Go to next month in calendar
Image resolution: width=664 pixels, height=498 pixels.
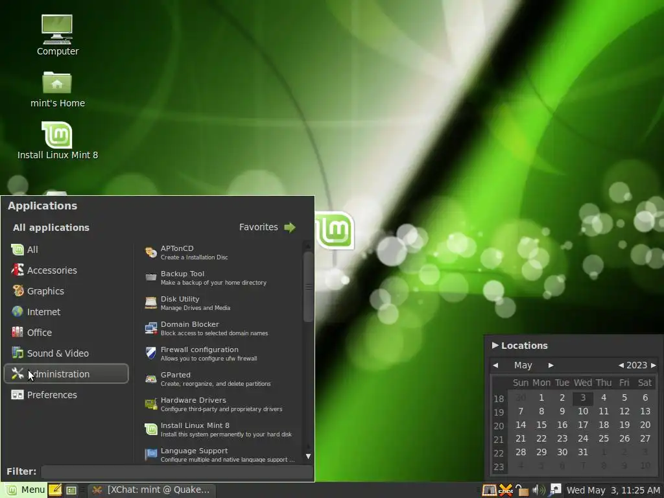tap(551, 365)
